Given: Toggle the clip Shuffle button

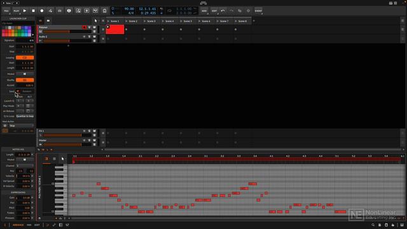Looking at the screenshot, I should [25, 80].
